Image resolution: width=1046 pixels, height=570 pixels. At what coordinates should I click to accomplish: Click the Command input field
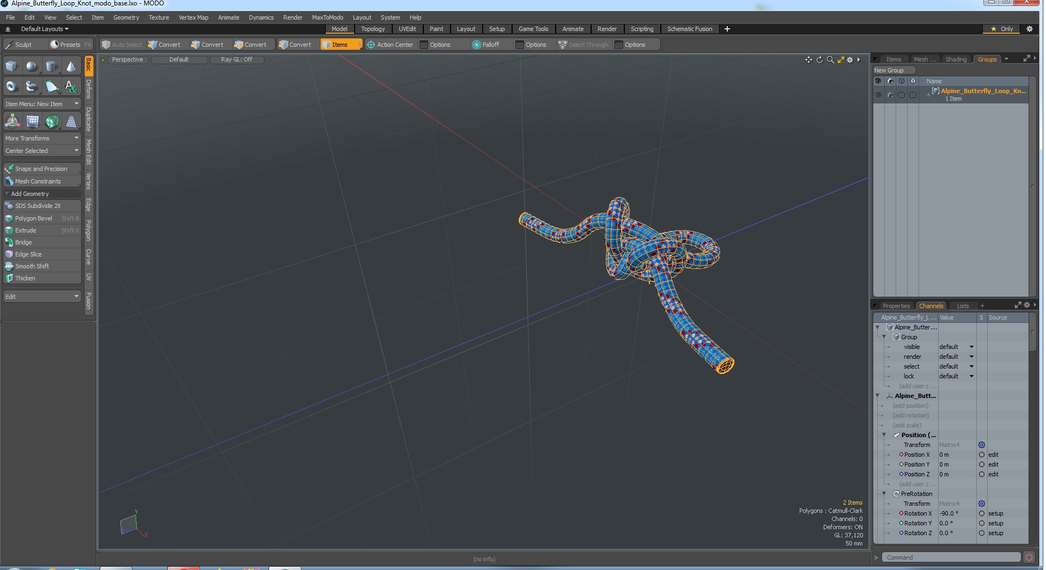(x=951, y=557)
